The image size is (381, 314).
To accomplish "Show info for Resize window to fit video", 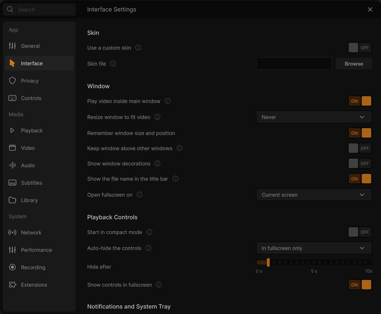I will click(157, 117).
